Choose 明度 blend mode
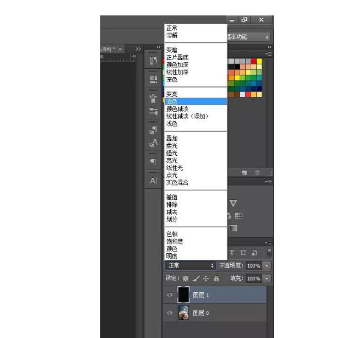 coord(172,256)
